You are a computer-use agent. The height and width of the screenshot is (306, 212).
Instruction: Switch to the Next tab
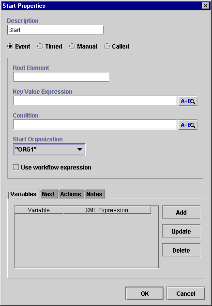tap(48, 194)
